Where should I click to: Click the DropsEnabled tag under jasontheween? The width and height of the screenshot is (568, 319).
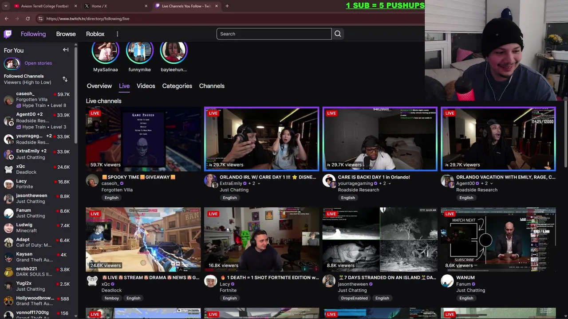(354, 298)
